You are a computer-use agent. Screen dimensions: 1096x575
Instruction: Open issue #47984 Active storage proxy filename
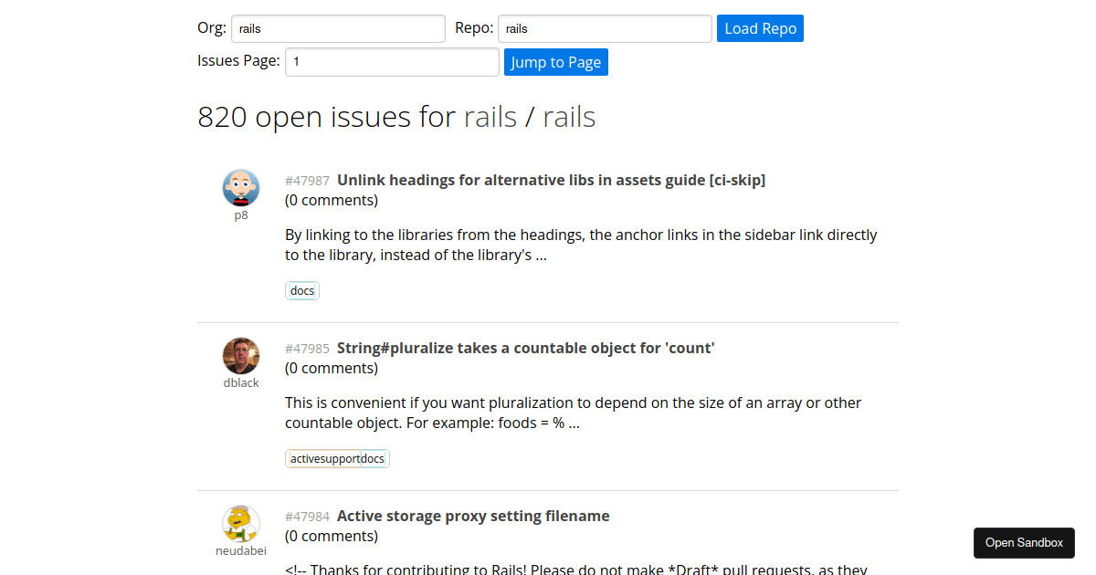point(473,516)
